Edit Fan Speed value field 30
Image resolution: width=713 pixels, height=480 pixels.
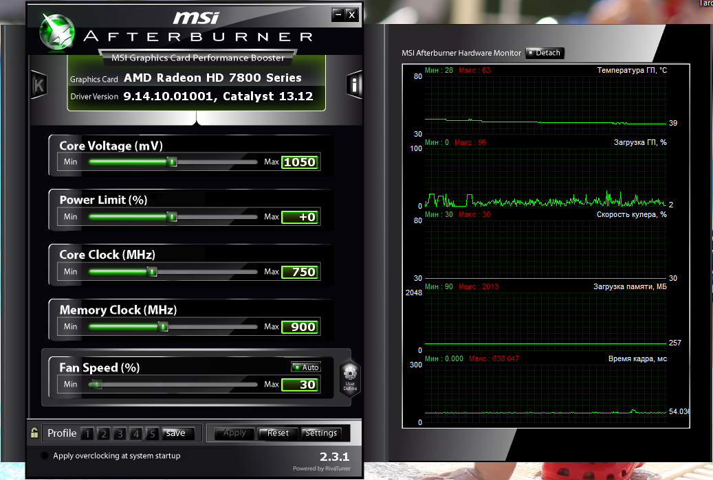click(x=300, y=385)
